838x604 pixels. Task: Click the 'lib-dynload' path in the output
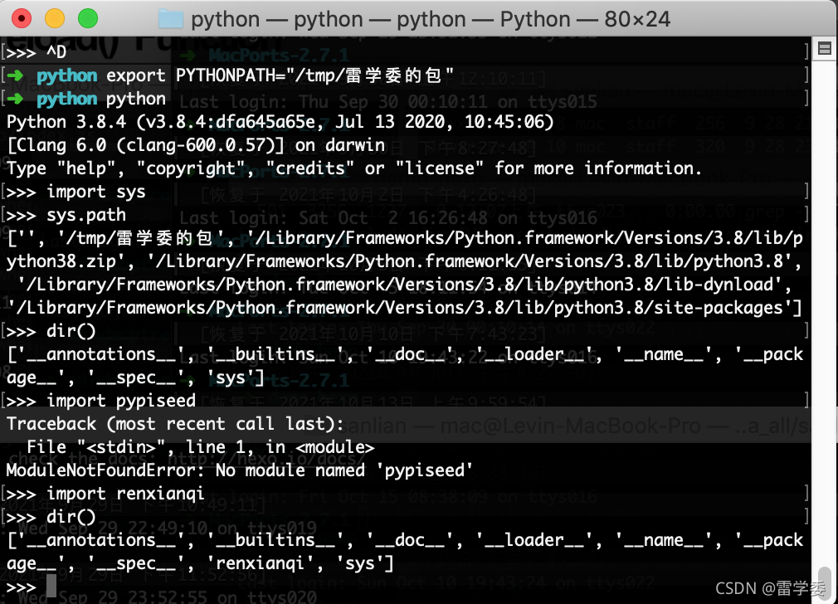coord(404,285)
